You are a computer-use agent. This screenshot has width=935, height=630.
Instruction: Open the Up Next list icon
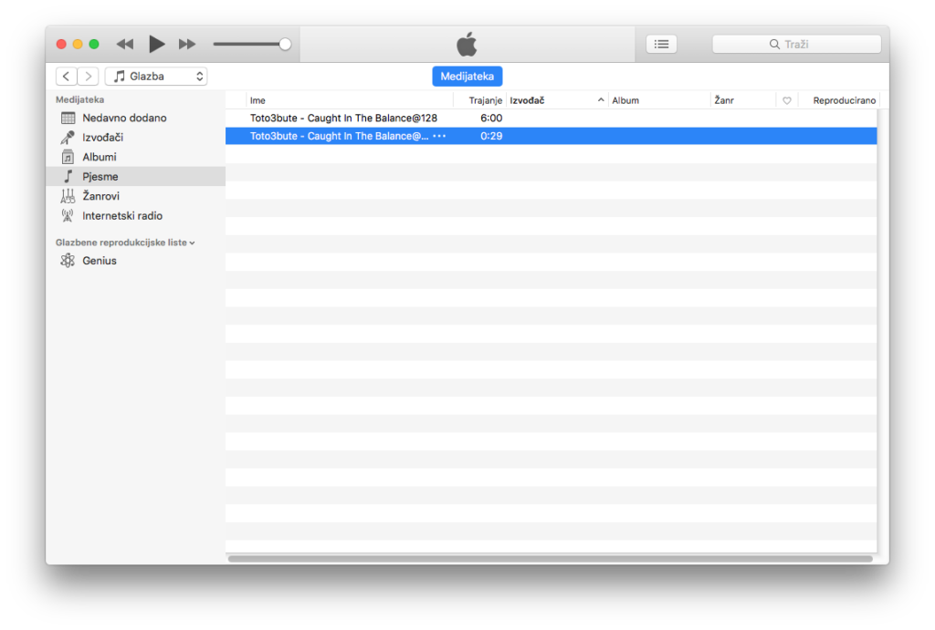click(x=661, y=44)
